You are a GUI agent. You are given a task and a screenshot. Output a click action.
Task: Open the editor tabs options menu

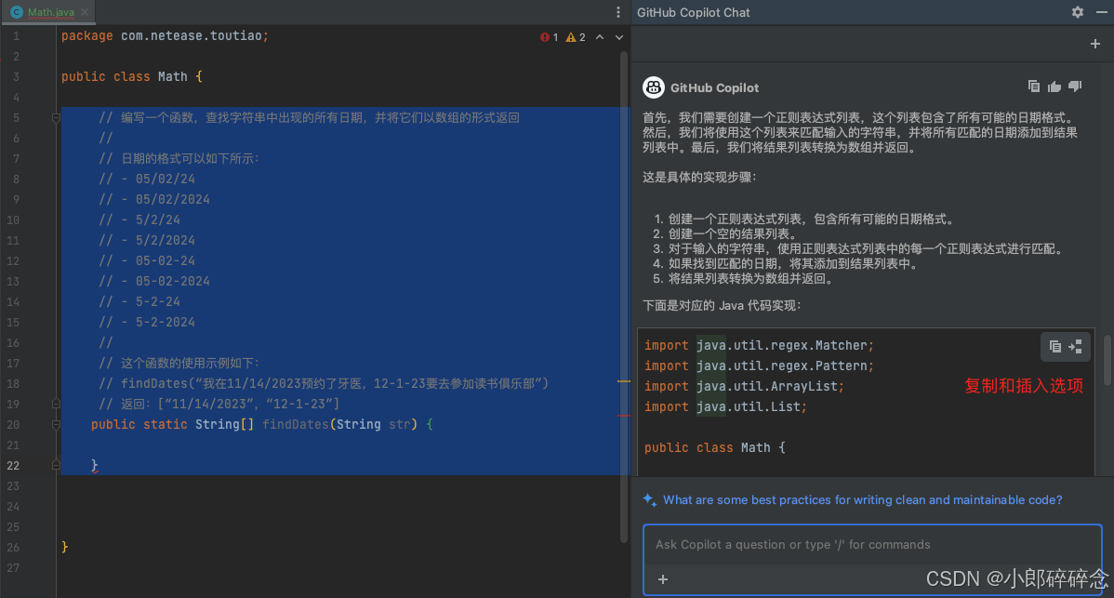point(618,12)
